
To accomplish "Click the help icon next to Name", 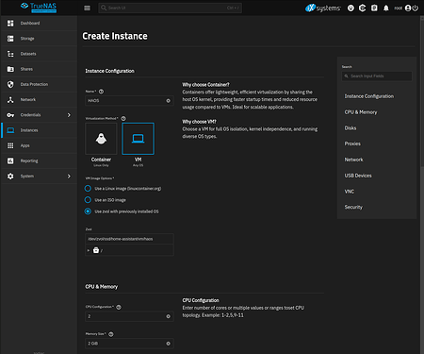I will coord(101,92).
